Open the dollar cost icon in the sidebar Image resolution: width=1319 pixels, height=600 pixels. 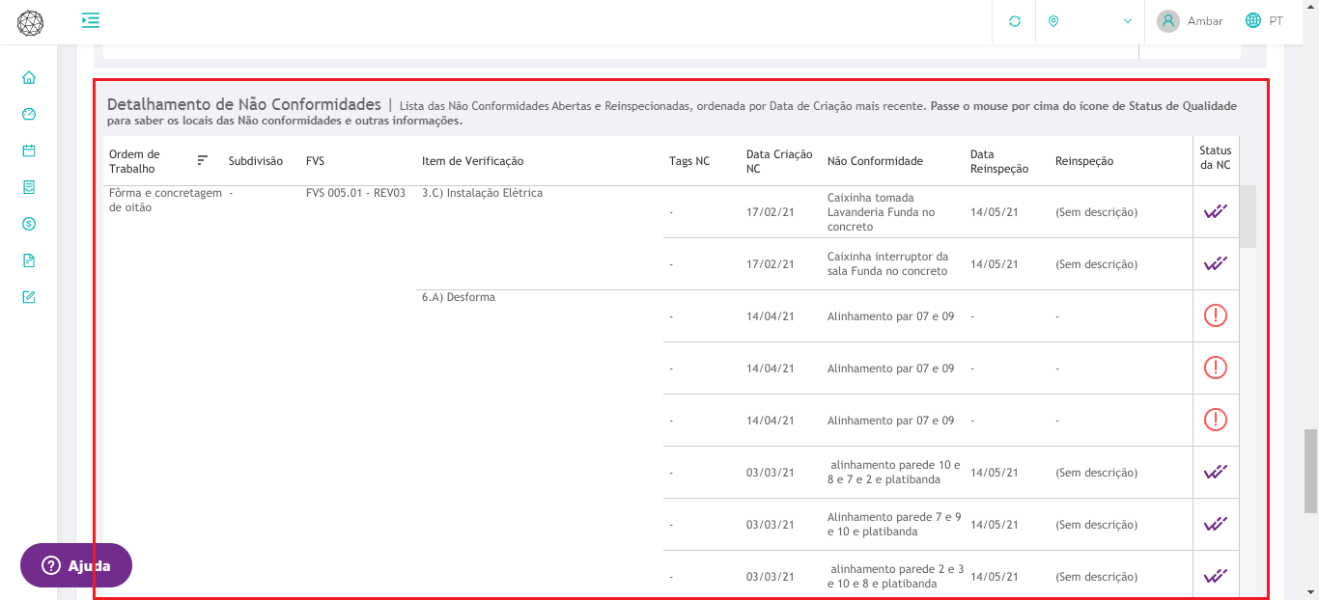tap(29, 224)
